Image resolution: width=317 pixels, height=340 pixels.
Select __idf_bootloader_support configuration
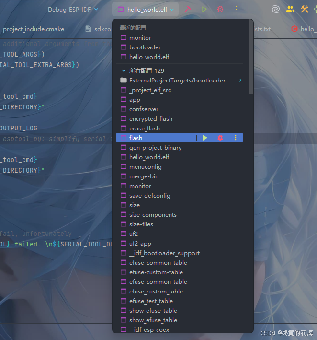coord(180,253)
